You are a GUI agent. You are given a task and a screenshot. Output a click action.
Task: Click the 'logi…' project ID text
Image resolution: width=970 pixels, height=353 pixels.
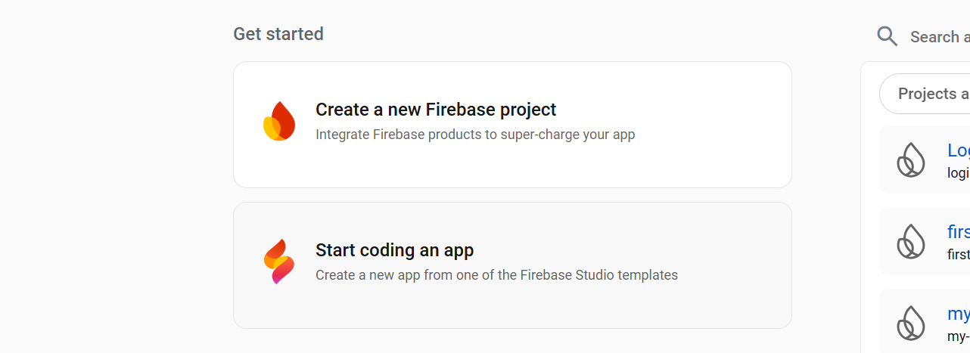[x=958, y=172]
